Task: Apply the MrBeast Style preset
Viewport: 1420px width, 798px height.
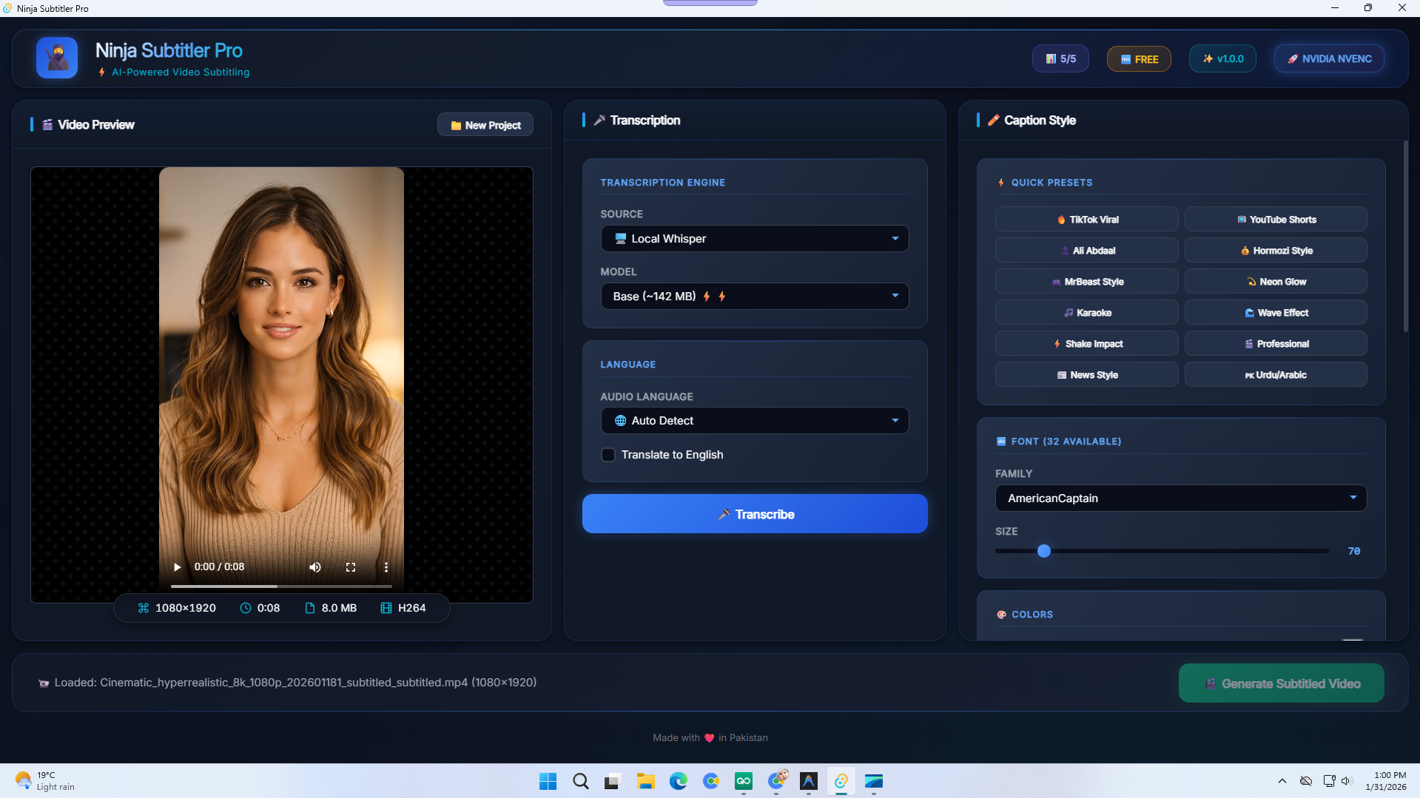Action: click(1086, 281)
